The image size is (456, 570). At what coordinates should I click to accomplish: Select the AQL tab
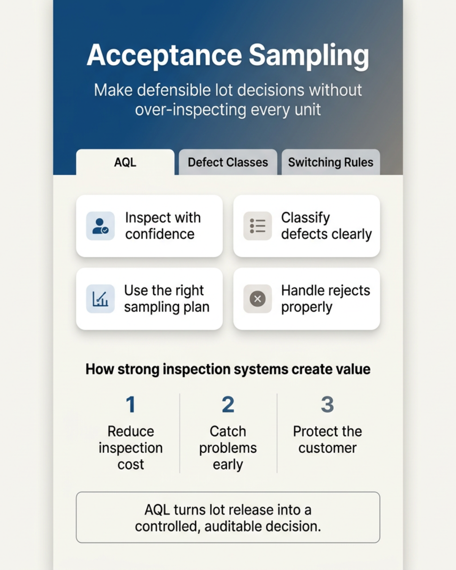tap(125, 162)
